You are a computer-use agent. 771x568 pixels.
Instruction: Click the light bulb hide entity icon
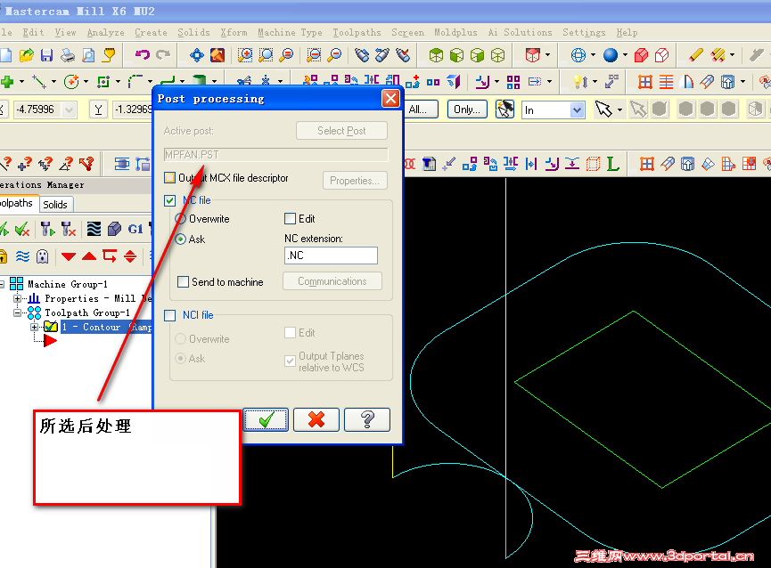(579, 82)
